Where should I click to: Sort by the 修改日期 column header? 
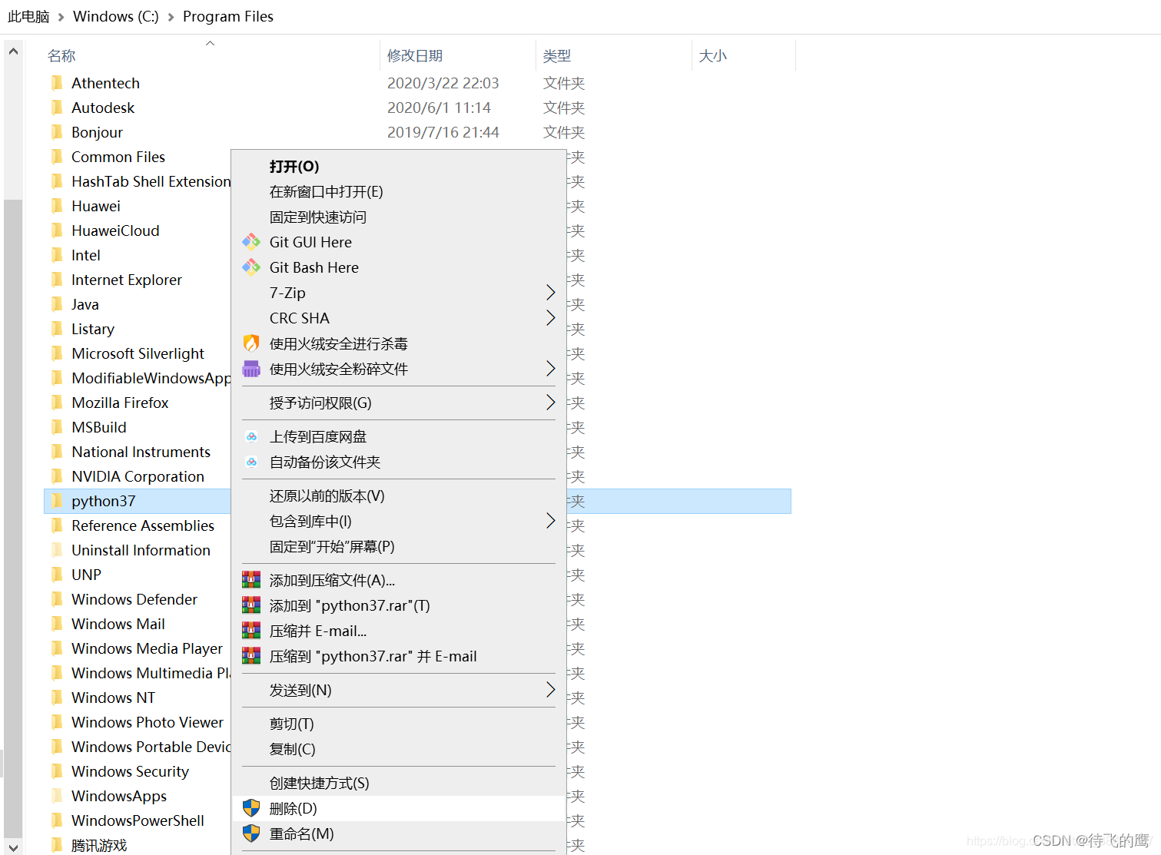click(458, 55)
